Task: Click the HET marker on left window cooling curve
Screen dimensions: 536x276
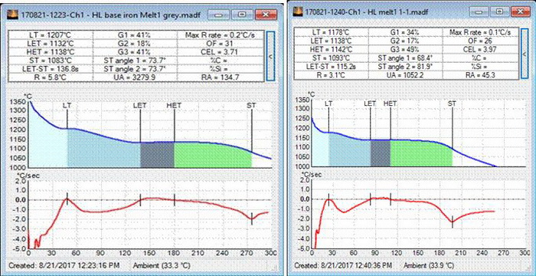Action: 174,106
